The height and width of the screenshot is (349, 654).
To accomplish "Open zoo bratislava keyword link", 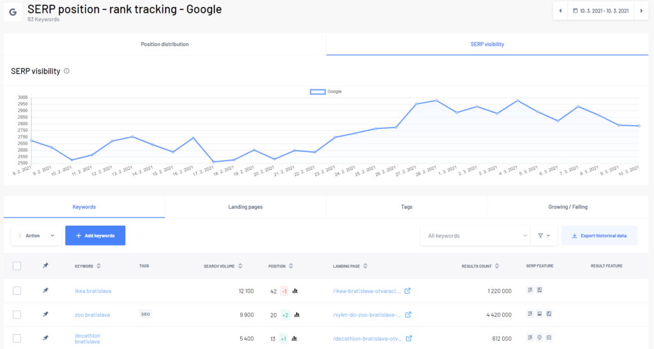I will pos(92,315).
